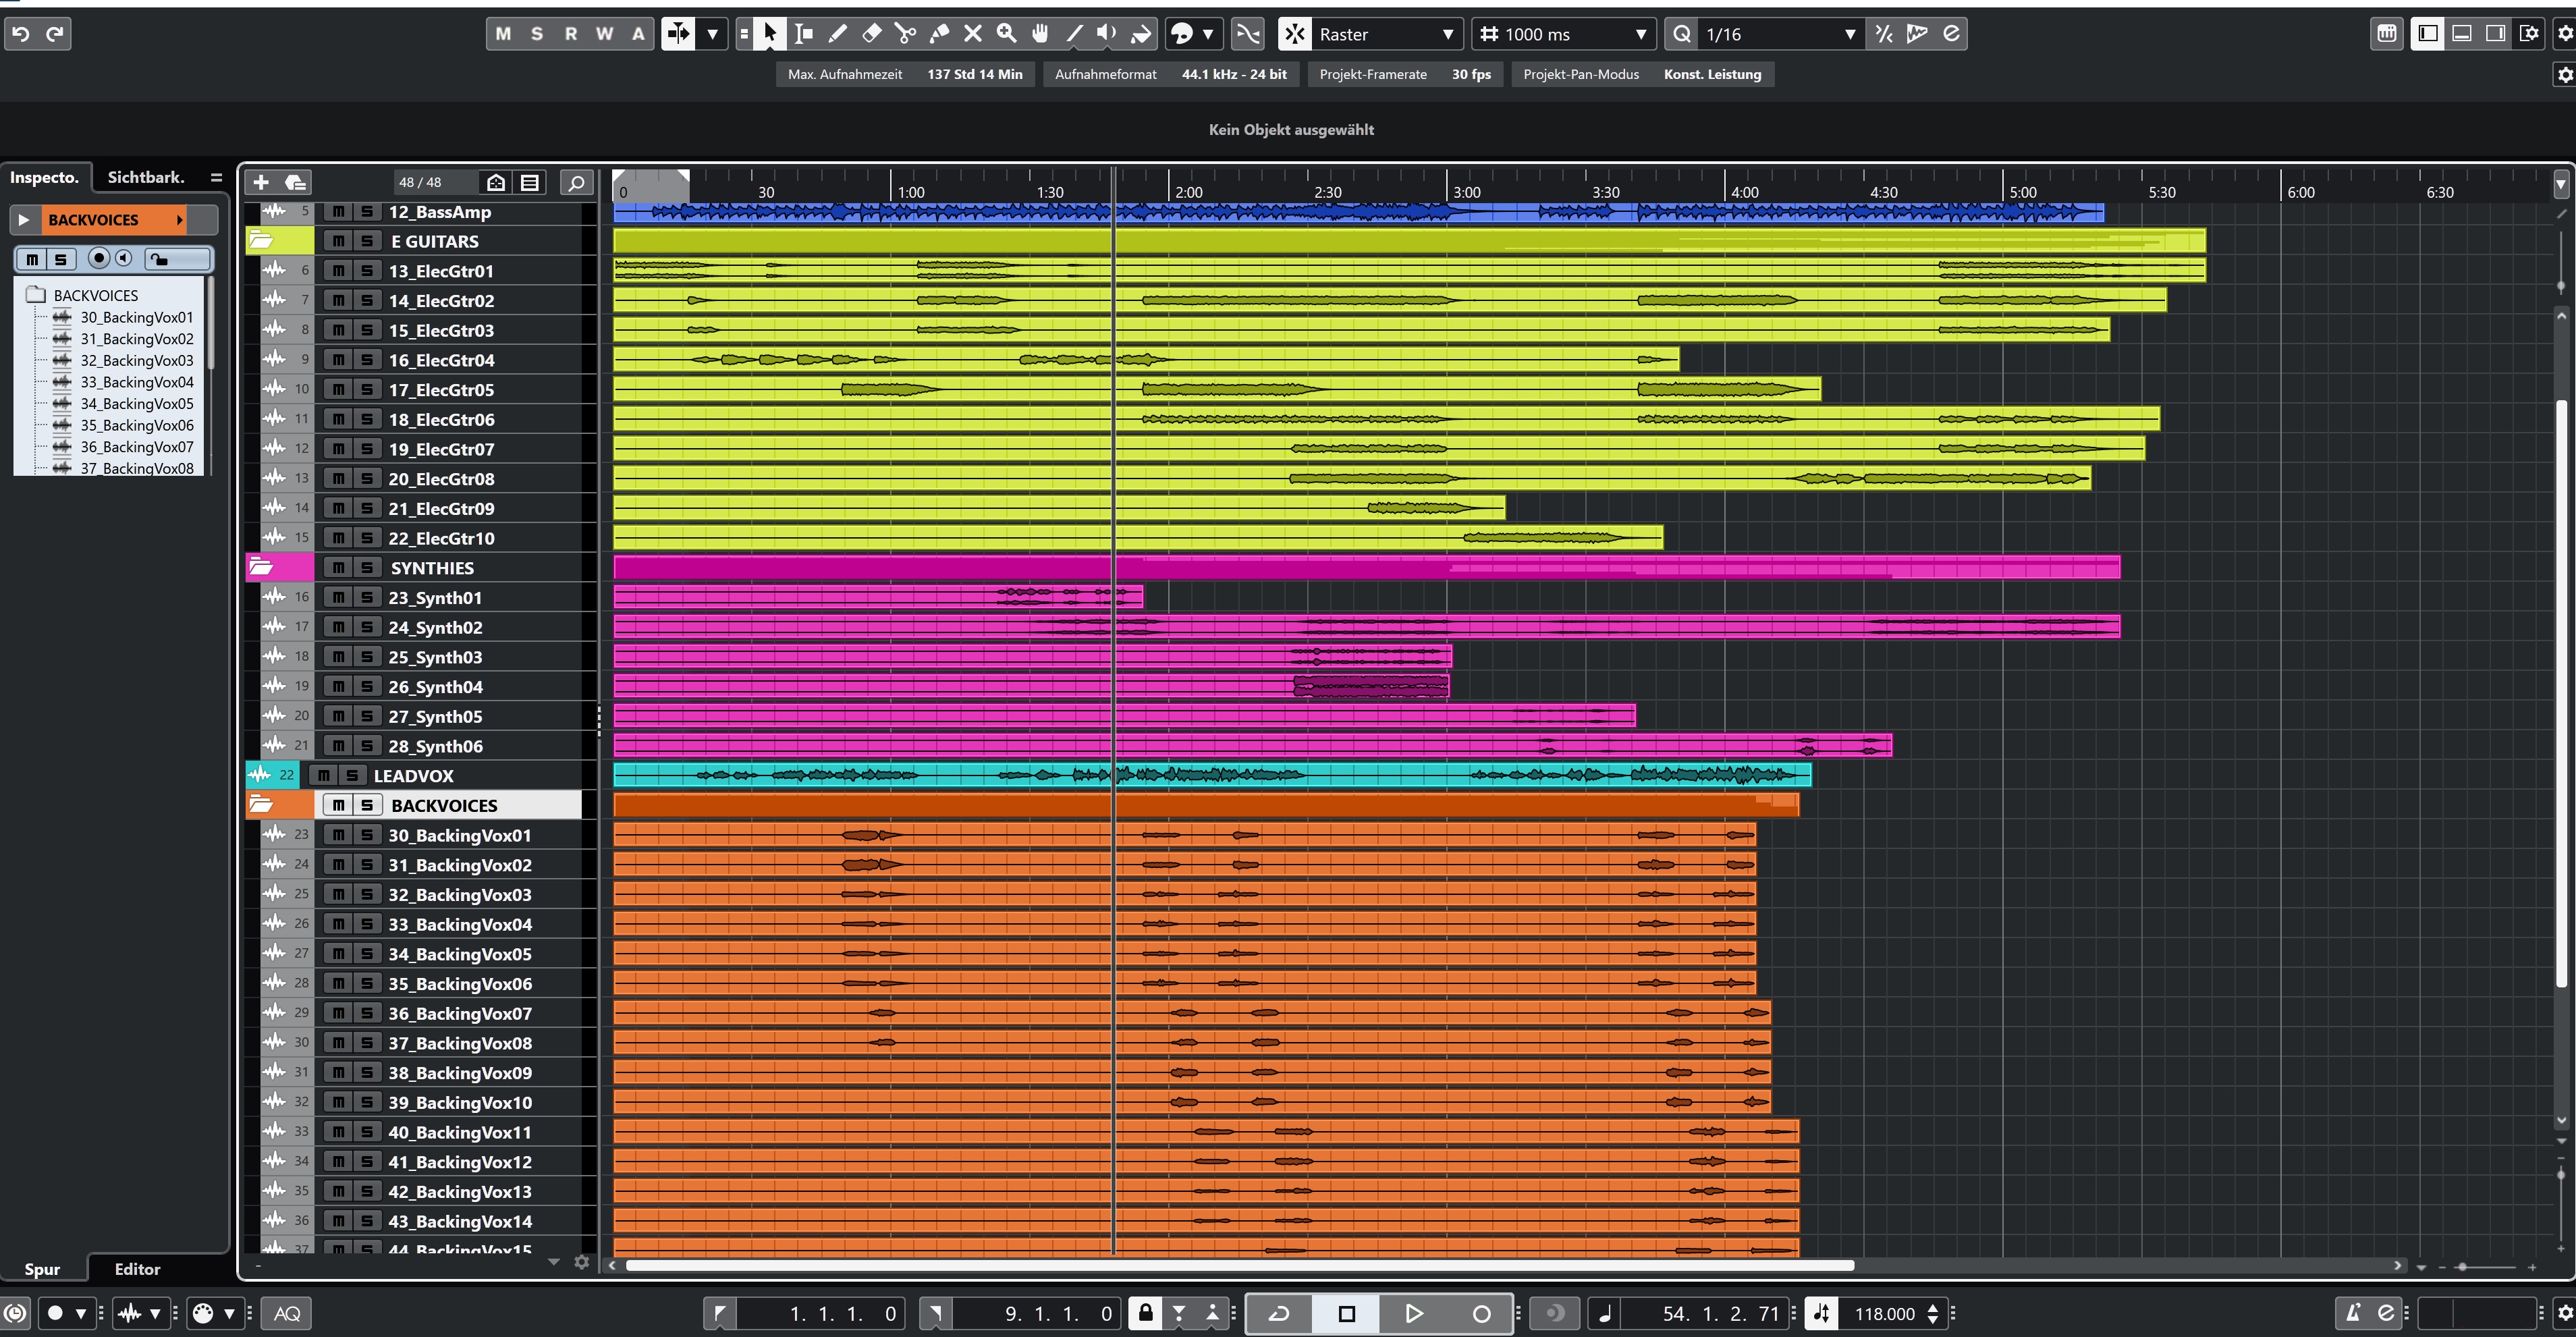The height and width of the screenshot is (1337, 2576).
Task: Toggle Auto-Scroll button
Action: coord(678,34)
